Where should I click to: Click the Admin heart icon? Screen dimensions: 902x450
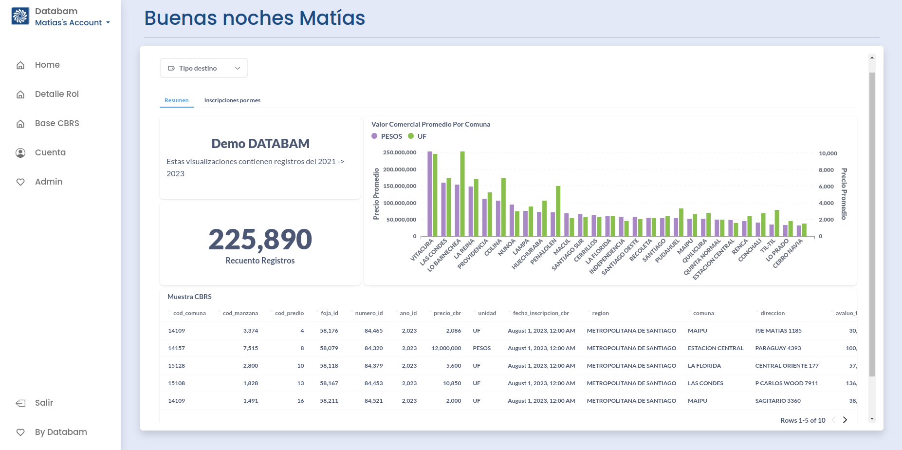[20, 182]
